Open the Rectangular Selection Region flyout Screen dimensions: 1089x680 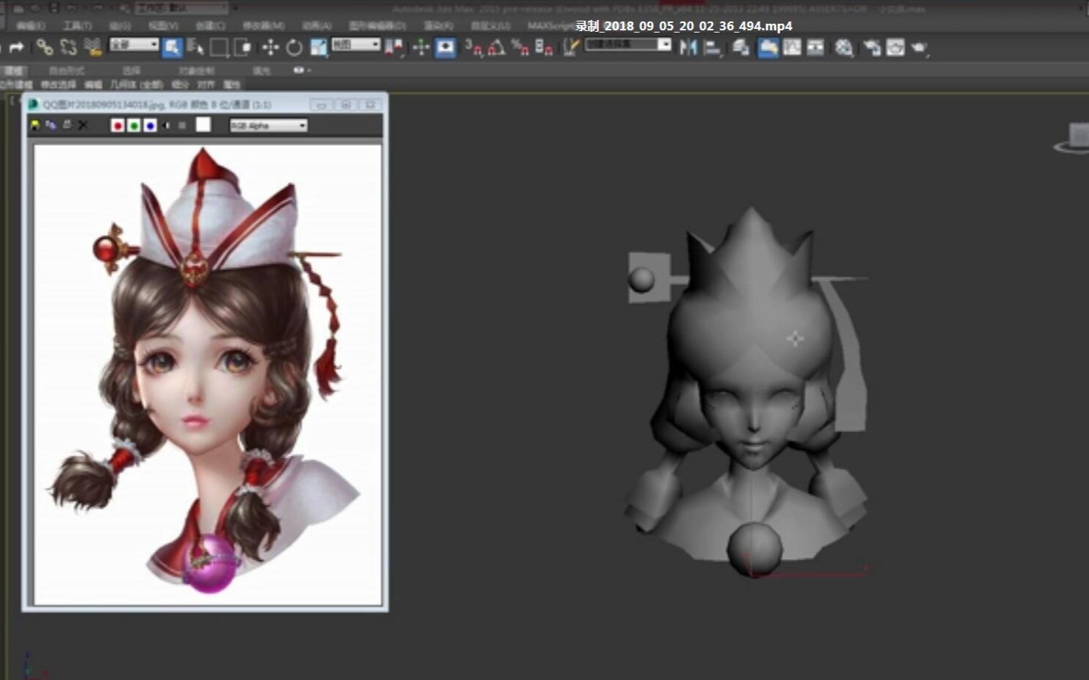pos(219,48)
